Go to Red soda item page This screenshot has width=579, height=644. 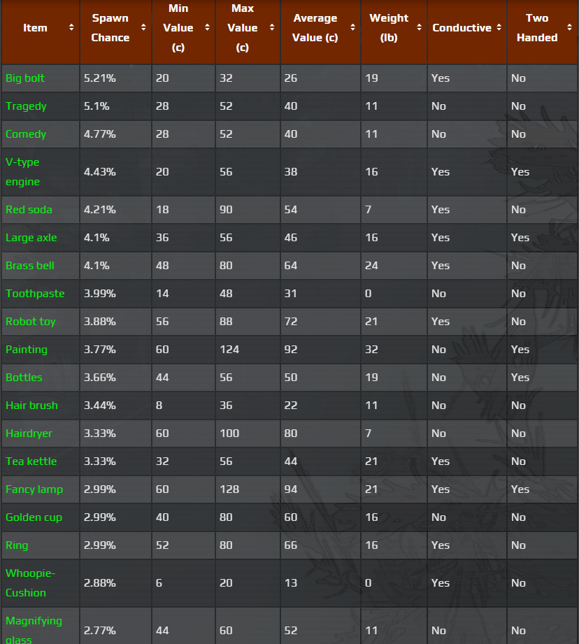29,210
